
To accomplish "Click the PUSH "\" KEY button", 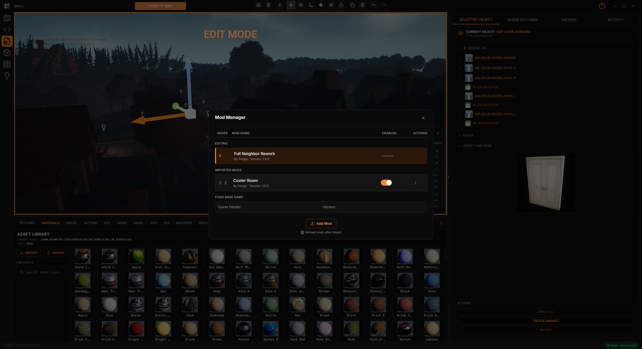I will pos(160,6).
